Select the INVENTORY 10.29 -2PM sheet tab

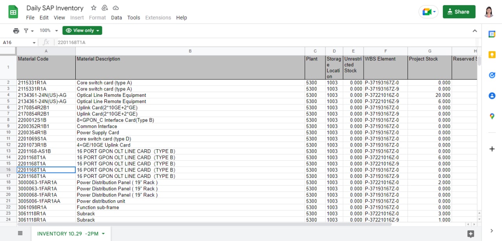coord(71,234)
